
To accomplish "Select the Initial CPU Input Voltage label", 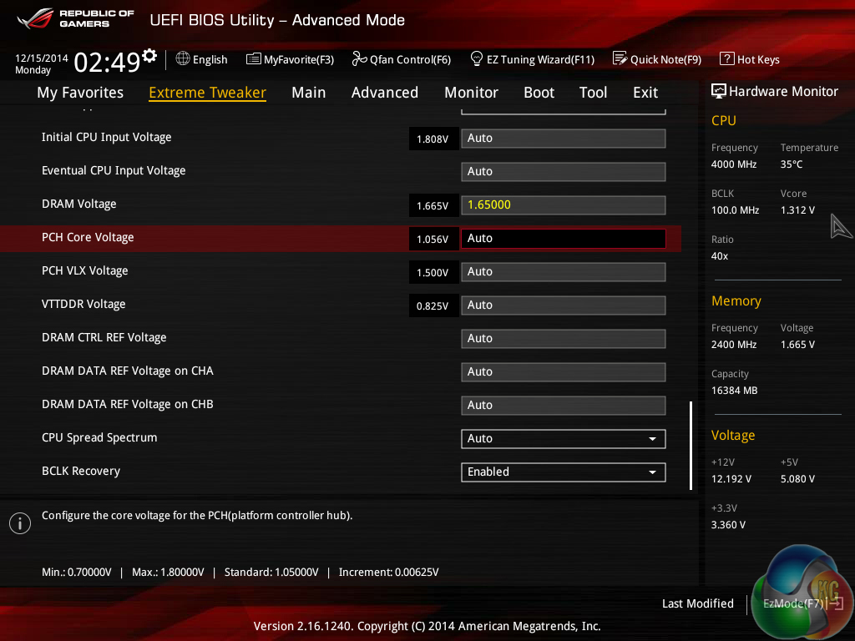I will point(106,138).
